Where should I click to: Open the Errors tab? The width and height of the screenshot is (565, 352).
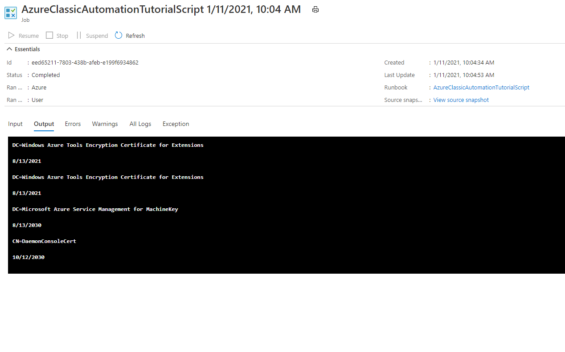[73, 124]
